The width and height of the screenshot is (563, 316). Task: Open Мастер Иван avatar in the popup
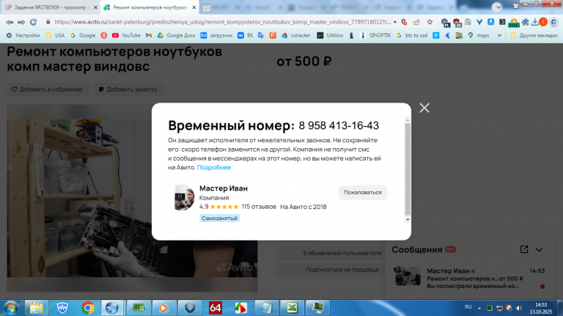(184, 197)
